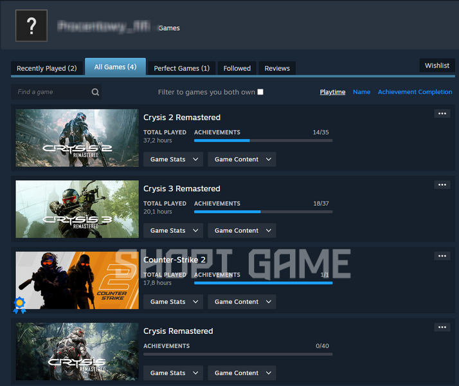The image size is (459, 386).
Task: Open the Reviews tab
Action: point(277,68)
